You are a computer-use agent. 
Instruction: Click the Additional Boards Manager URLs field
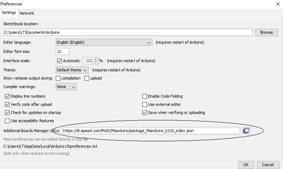click(151, 131)
